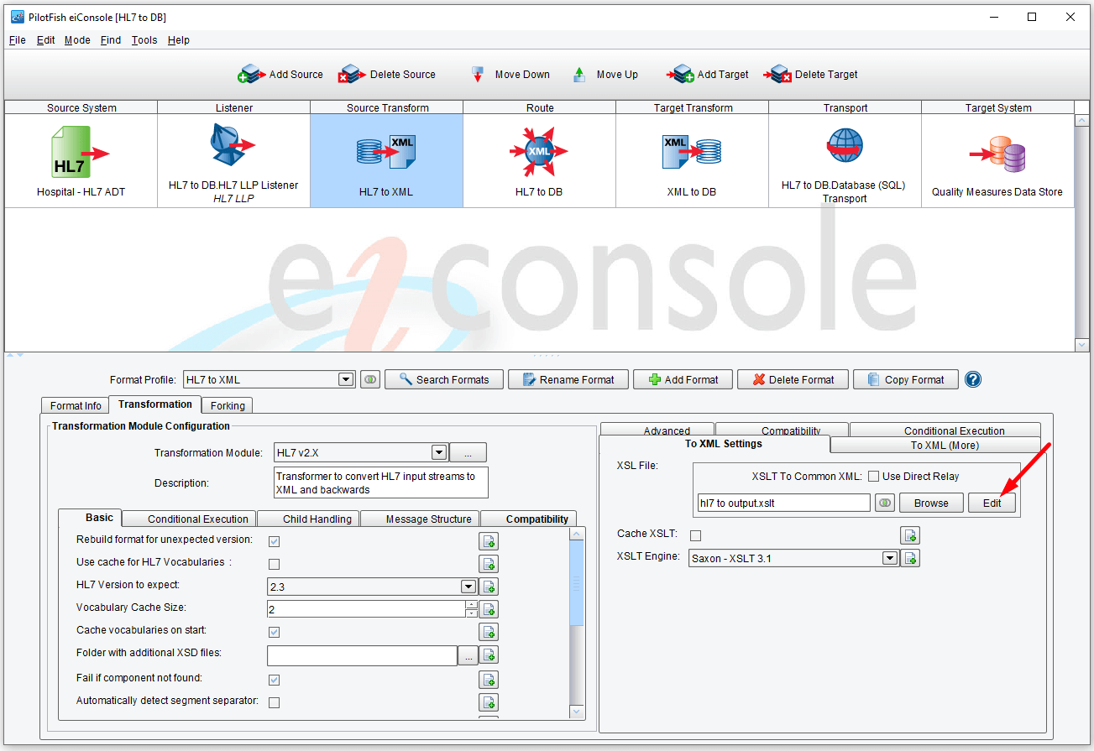This screenshot has width=1094, height=751.
Task: Open the Transformation Module HL7 v2.X dropdown
Action: (438, 452)
